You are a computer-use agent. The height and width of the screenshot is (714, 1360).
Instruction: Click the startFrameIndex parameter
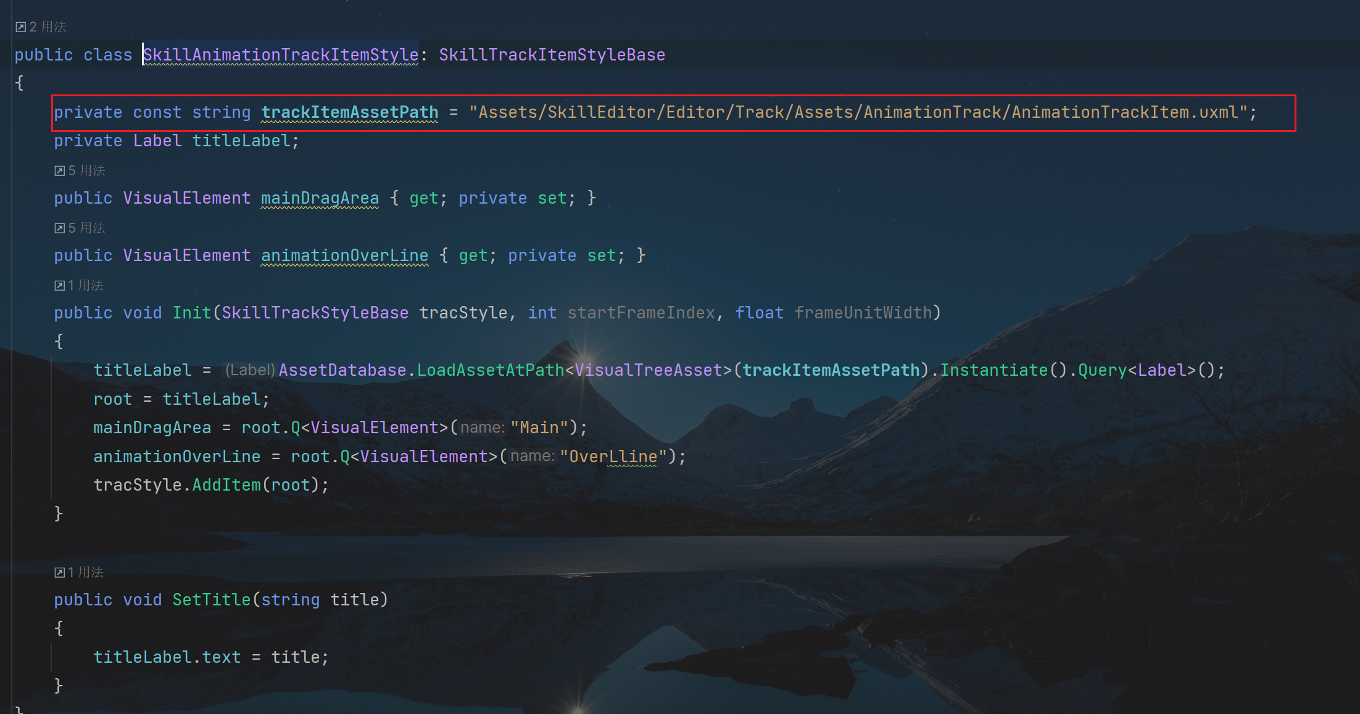(x=642, y=313)
